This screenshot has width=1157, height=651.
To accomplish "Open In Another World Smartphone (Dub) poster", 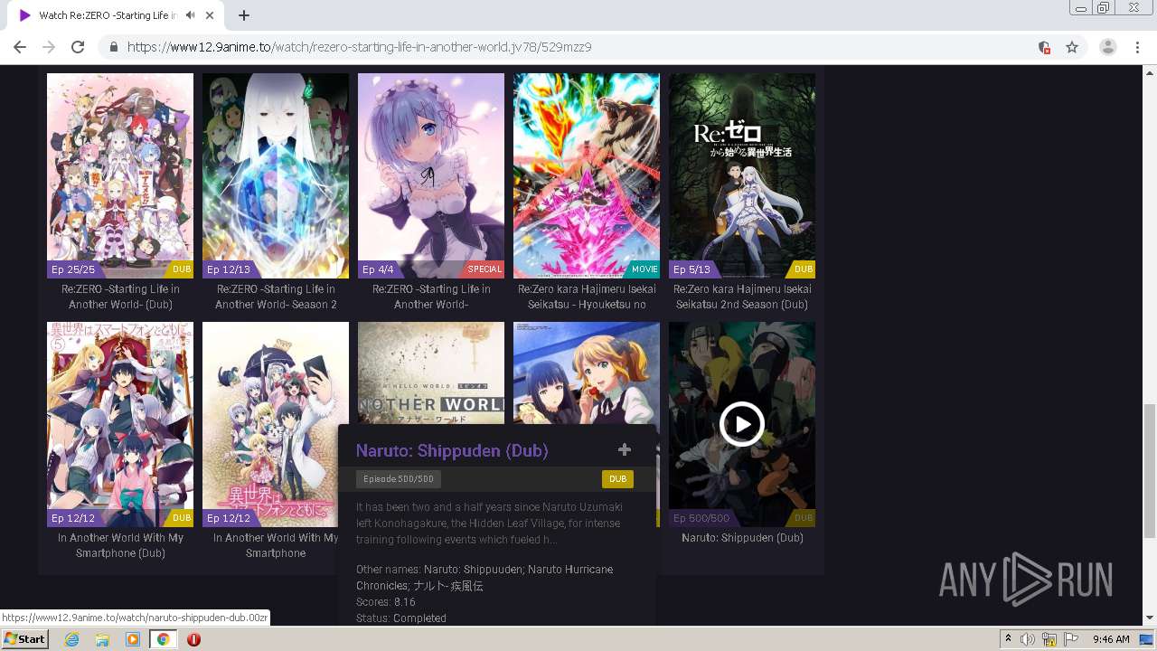I will coord(120,424).
